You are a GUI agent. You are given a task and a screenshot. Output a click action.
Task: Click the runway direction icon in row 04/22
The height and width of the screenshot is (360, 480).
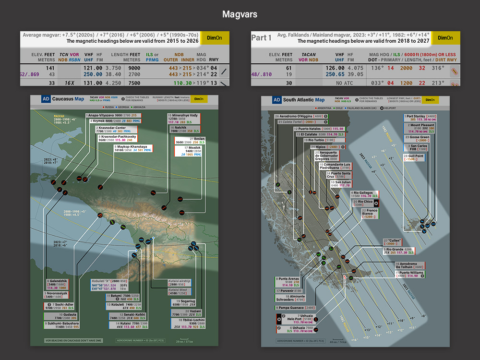click(224, 72)
